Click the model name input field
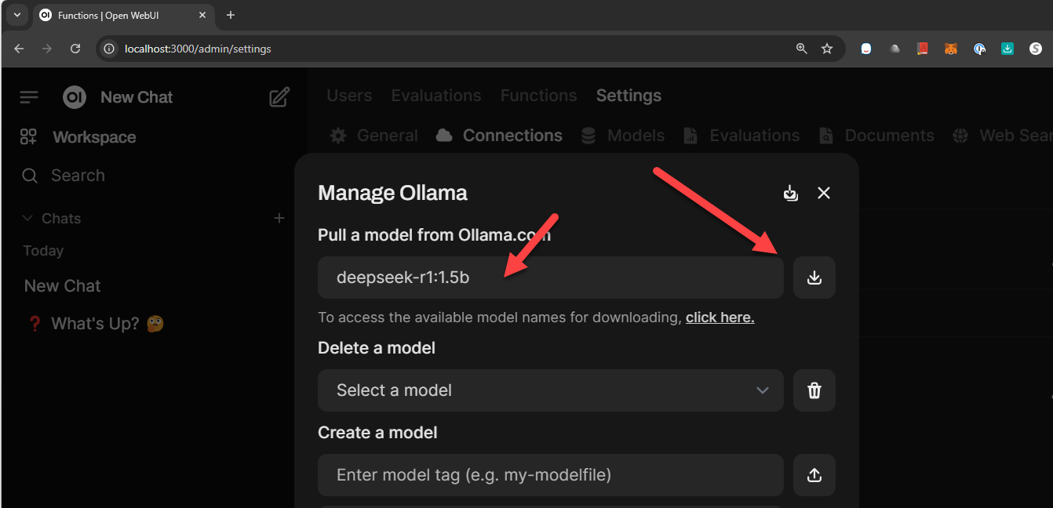The height and width of the screenshot is (508, 1053). [549, 277]
